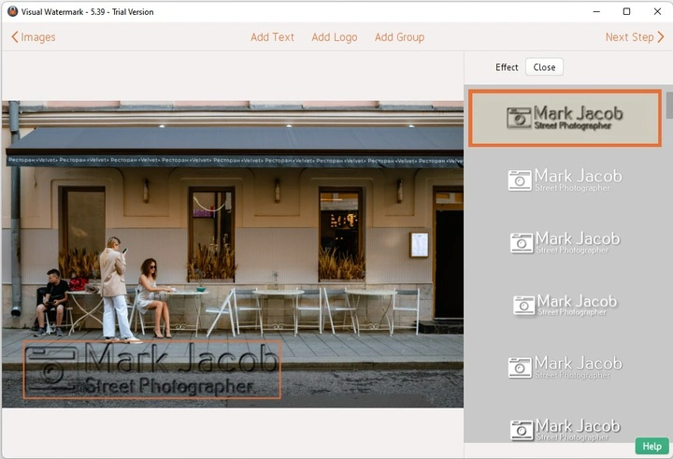The image size is (673, 459).
Task: Open the Add Text option
Action: point(272,37)
